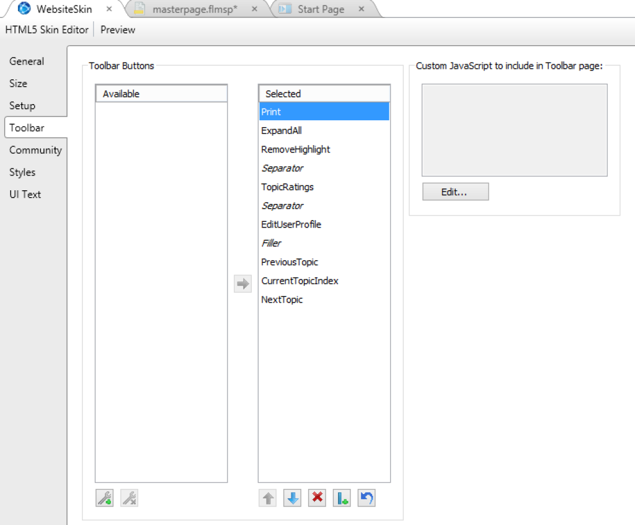The image size is (635, 525).
Task: Click the WebsiteSkin tab icon
Action: 24,8
